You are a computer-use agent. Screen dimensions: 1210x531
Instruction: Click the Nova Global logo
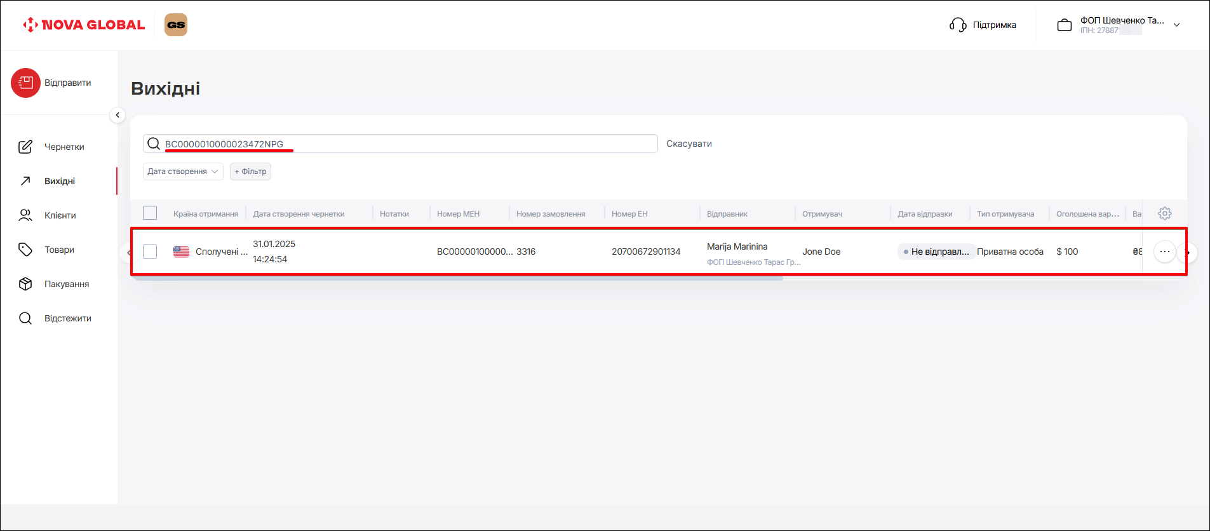[84, 25]
